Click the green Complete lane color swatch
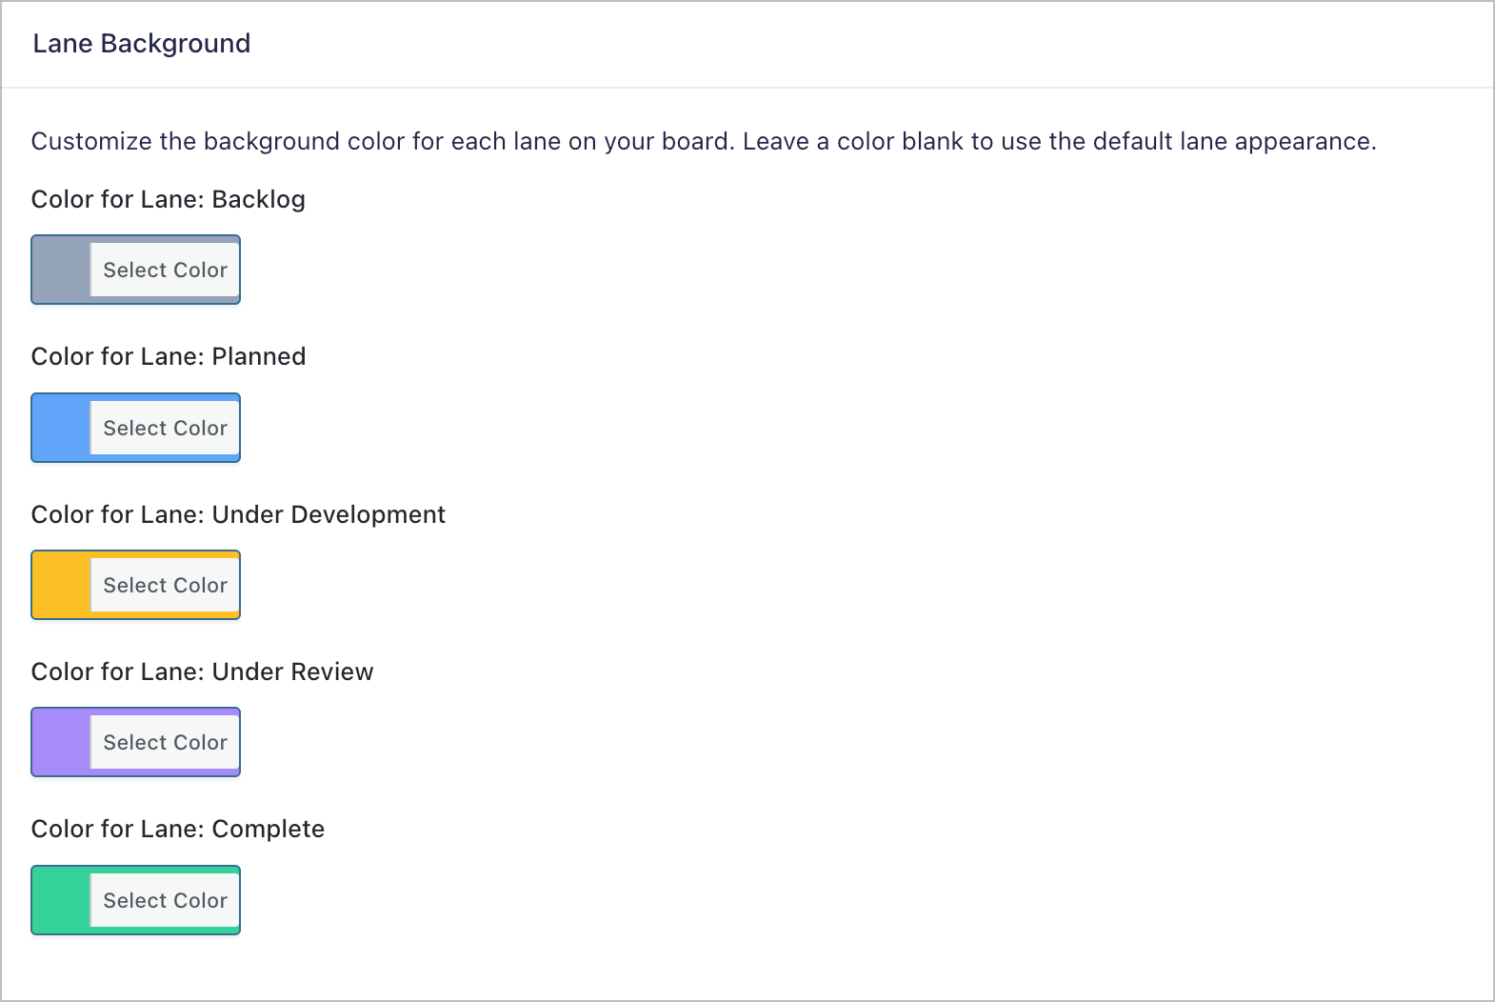 61,900
